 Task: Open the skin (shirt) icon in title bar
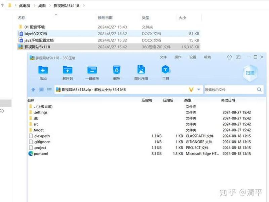[229, 57]
